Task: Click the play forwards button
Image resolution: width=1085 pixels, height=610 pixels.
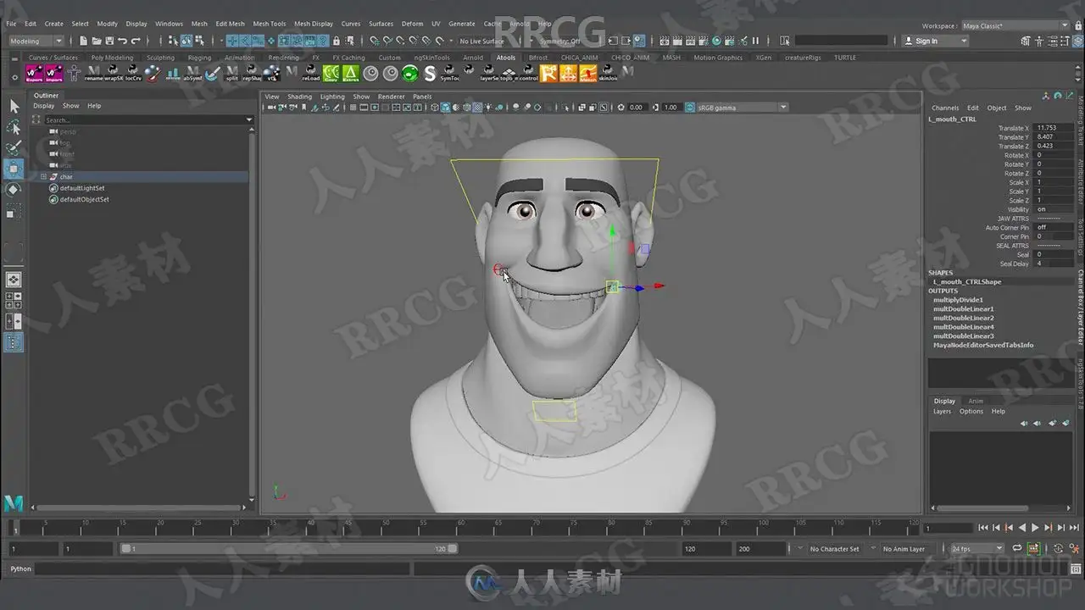Action: tap(1035, 528)
